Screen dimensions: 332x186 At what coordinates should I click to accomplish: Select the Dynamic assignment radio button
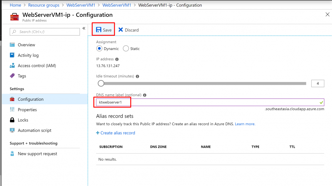point(99,49)
